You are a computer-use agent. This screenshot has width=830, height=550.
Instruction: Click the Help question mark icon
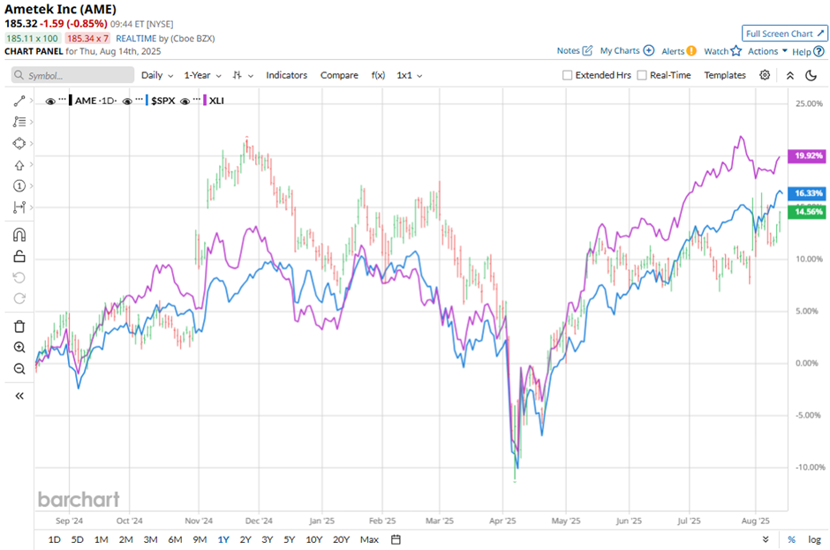pos(819,51)
